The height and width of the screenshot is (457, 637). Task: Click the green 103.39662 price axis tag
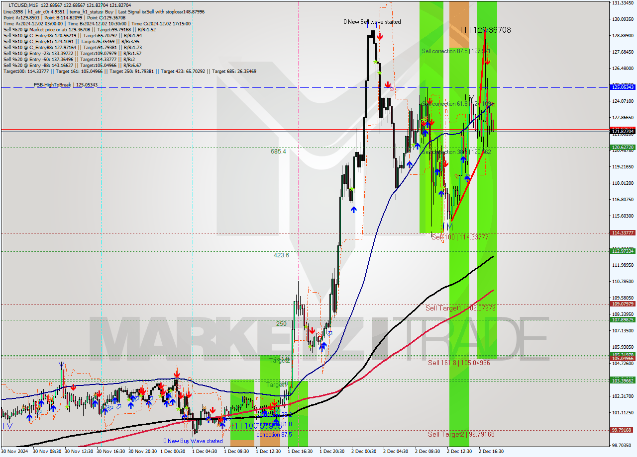click(623, 381)
